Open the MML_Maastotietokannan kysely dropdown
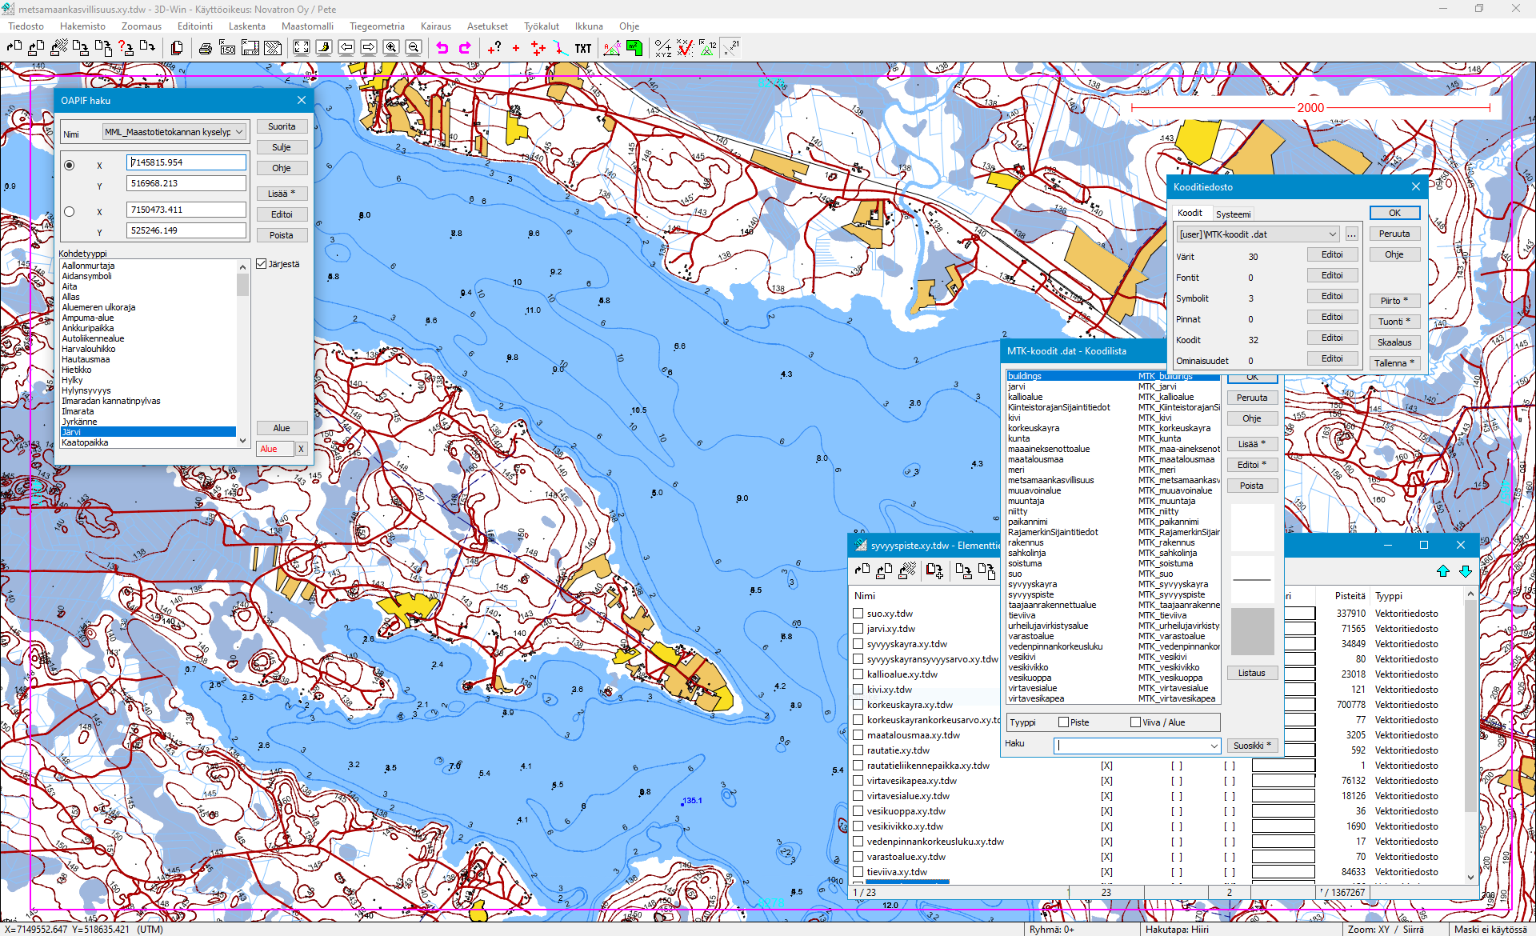The width and height of the screenshot is (1536, 936). pyautogui.click(x=238, y=132)
